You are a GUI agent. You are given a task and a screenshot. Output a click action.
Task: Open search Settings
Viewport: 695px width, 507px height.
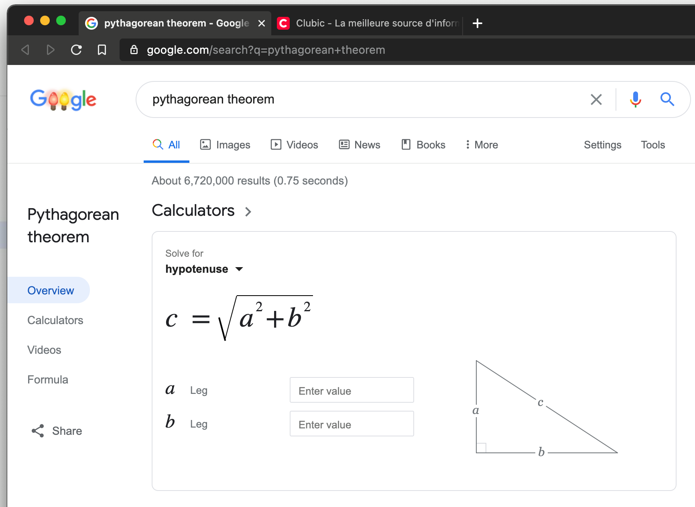(x=602, y=145)
